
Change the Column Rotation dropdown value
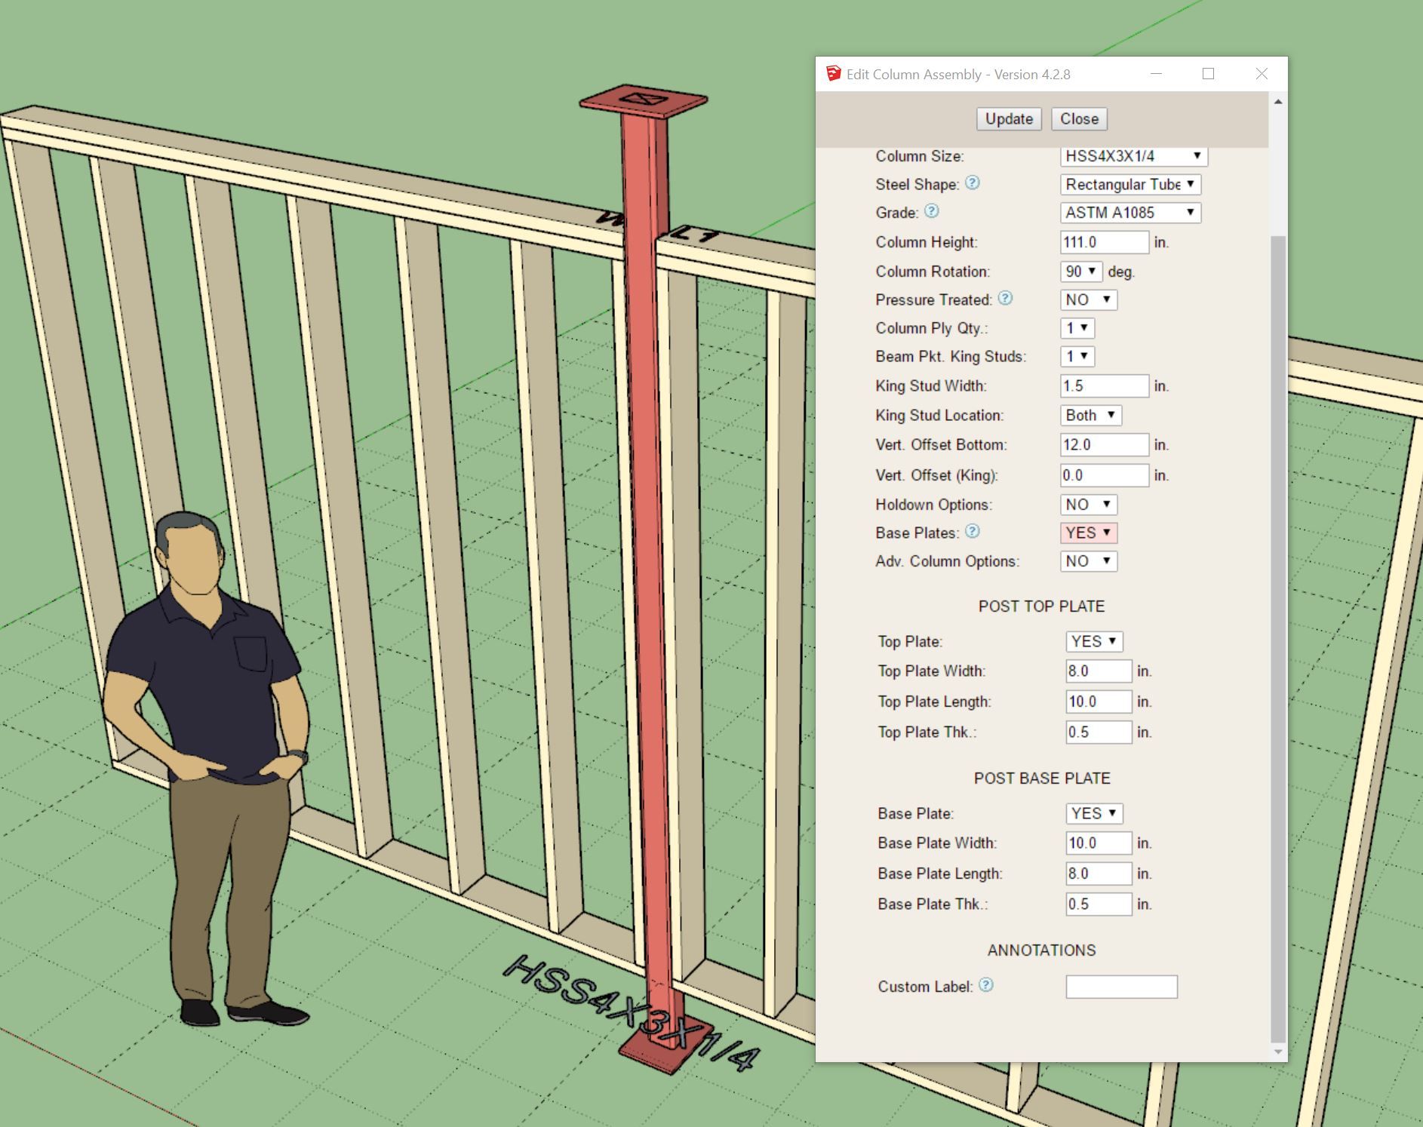(x=1080, y=272)
